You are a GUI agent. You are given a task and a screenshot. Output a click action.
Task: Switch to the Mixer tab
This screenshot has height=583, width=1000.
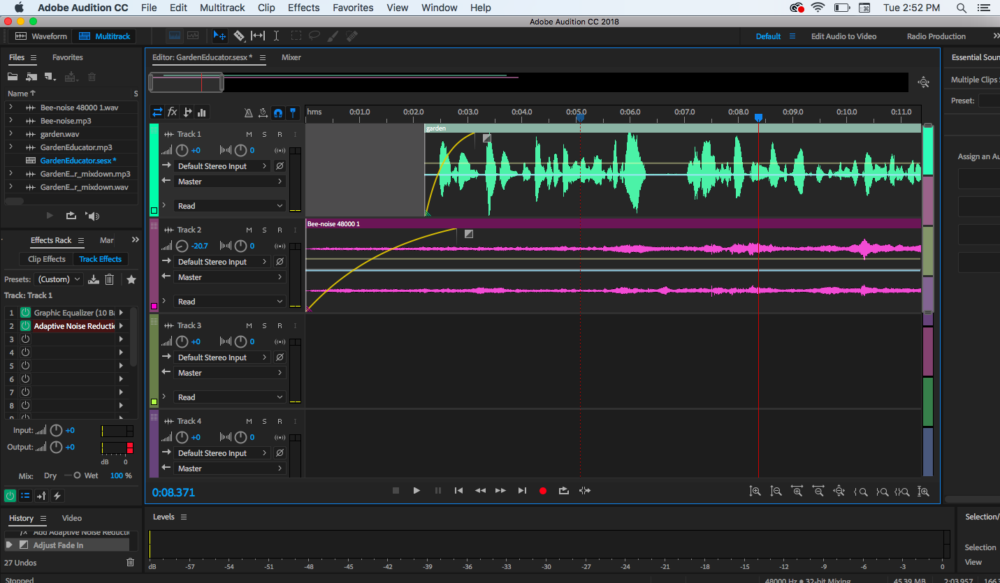click(x=291, y=57)
